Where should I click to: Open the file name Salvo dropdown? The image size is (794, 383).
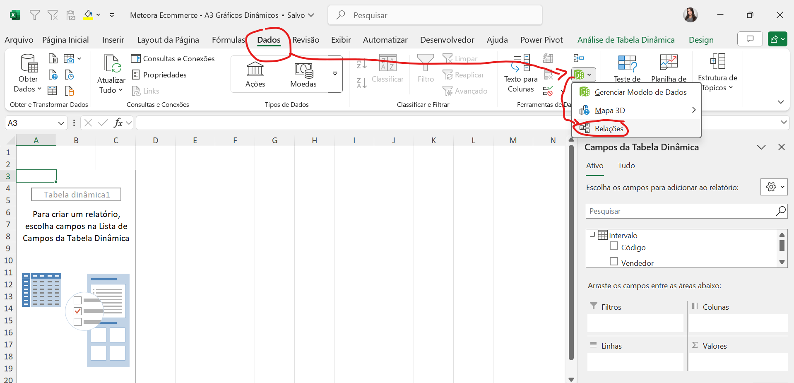click(x=311, y=15)
